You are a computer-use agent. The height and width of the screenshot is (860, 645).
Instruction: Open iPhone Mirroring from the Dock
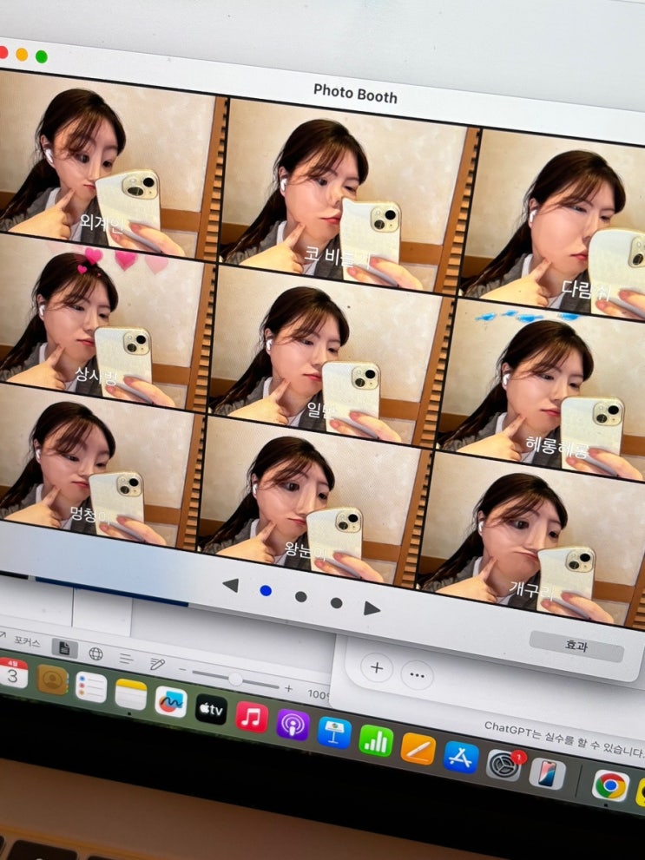[x=548, y=774]
